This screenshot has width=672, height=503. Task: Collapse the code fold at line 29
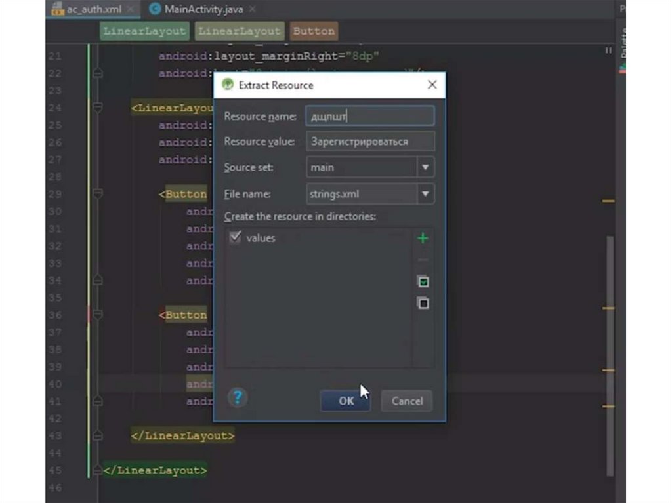(x=98, y=194)
